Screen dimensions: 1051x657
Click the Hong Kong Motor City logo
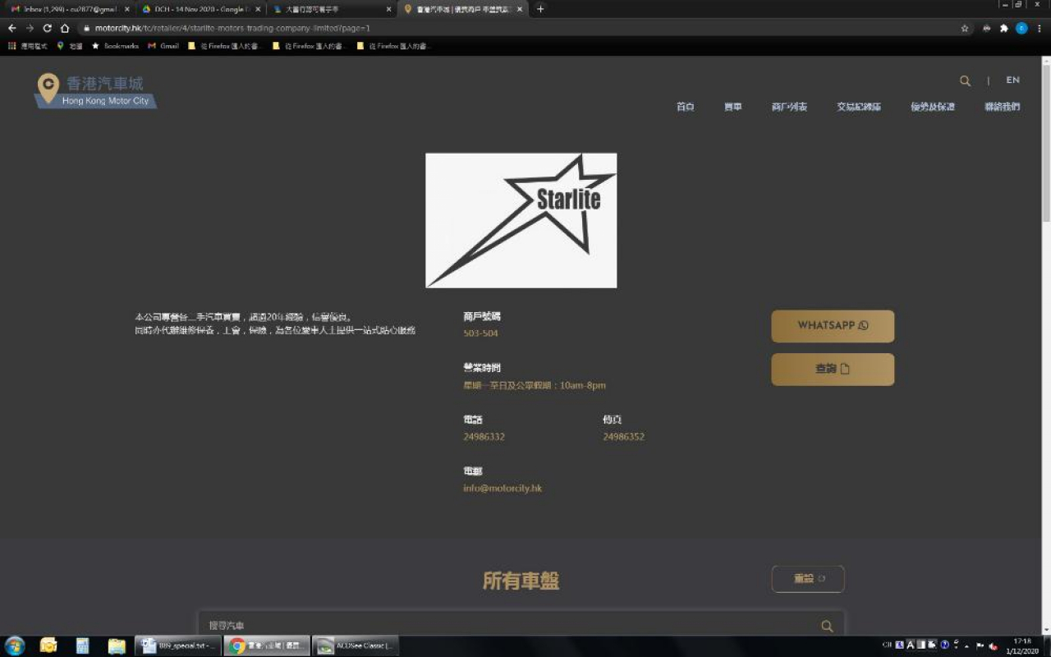pos(95,90)
